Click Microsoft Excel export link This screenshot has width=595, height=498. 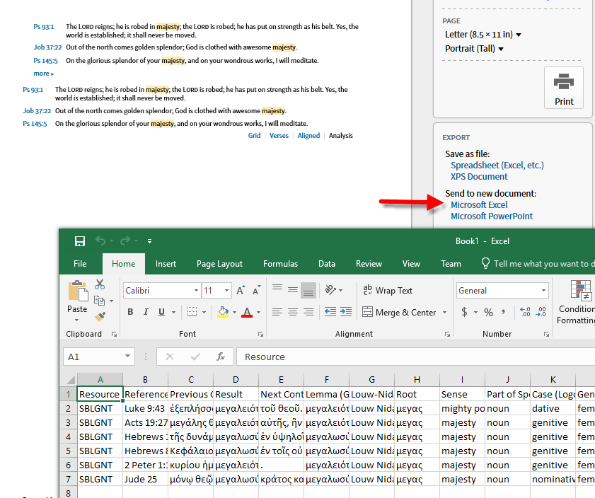point(479,205)
